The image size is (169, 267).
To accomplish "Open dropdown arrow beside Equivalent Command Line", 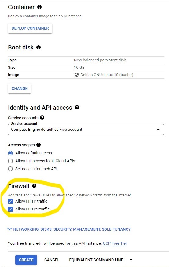I will [x=131, y=260].
